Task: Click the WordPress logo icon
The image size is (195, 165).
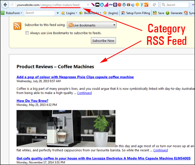Action: pyautogui.click(x=124, y=5)
